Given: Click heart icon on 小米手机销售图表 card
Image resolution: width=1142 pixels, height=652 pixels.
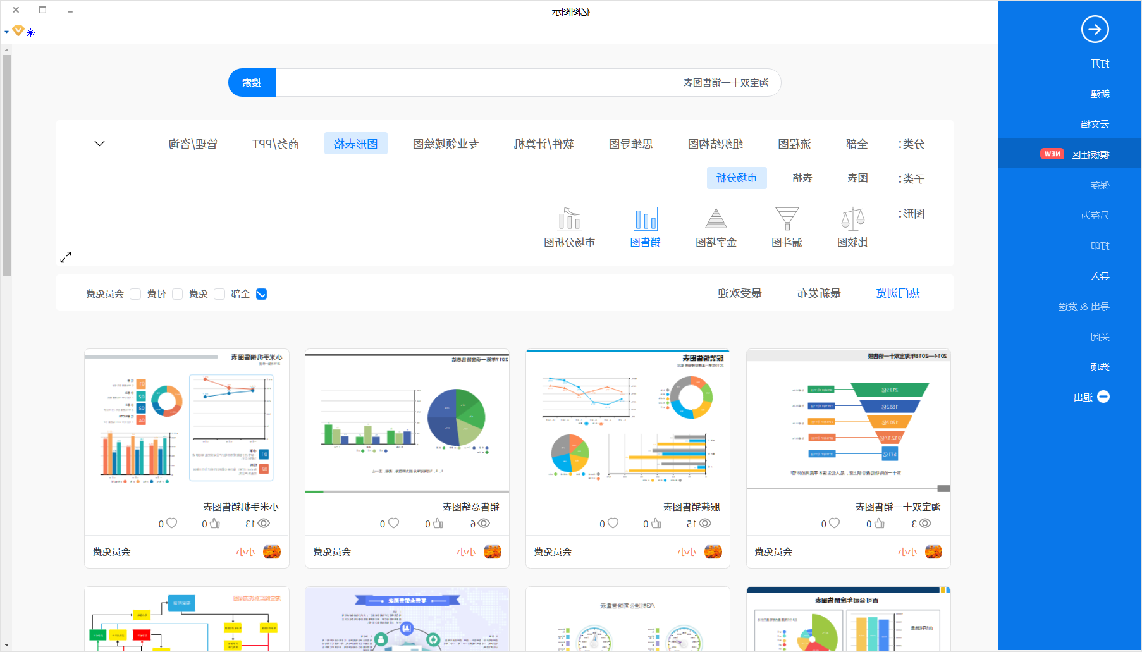Looking at the screenshot, I should tap(171, 523).
